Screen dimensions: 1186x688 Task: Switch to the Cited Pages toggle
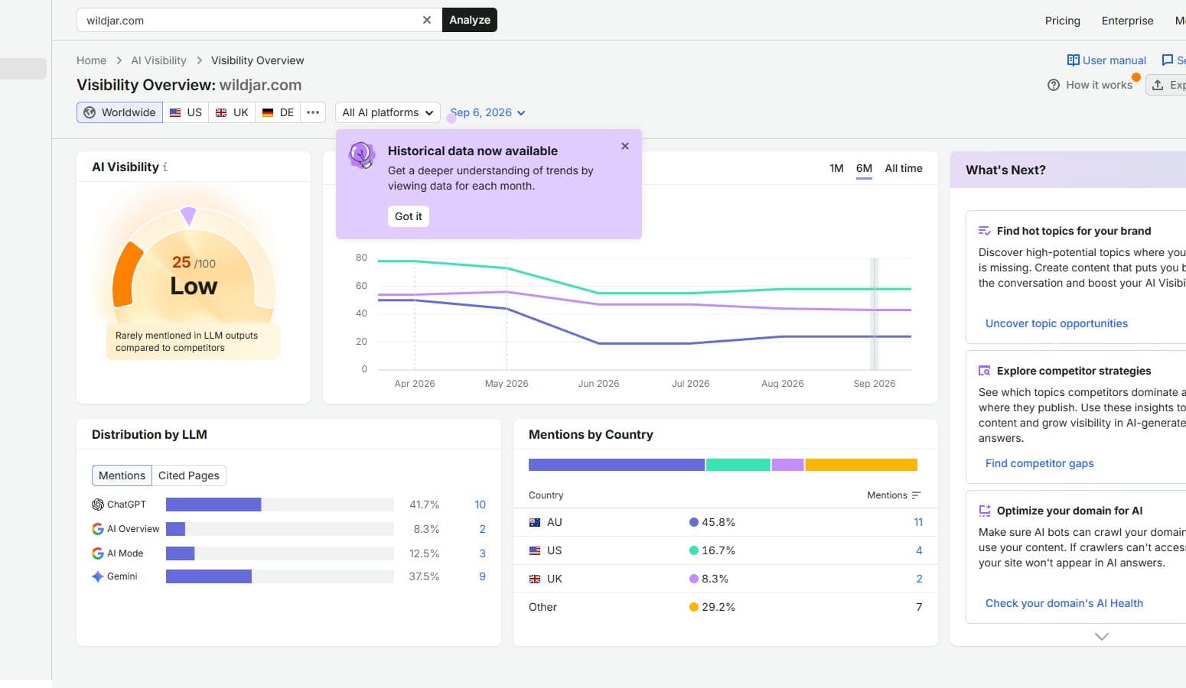point(189,475)
